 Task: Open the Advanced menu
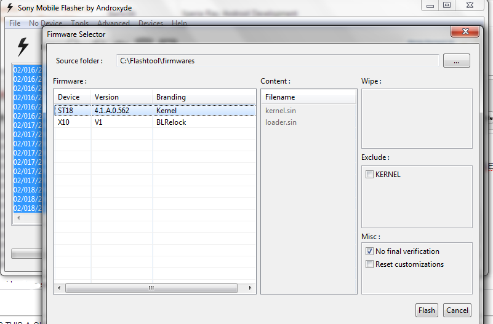pyautogui.click(x=113, y=23)
